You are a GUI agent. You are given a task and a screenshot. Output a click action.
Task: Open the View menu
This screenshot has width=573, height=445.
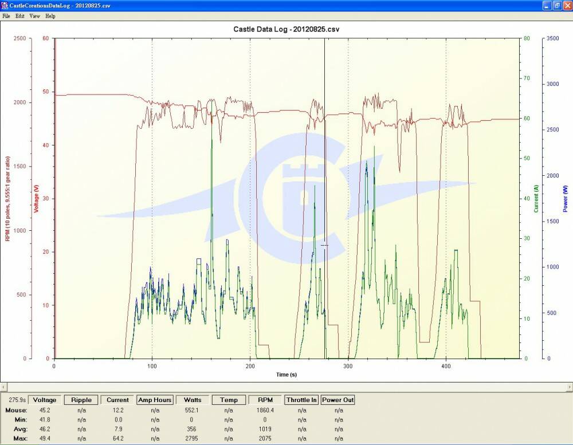coord(35,16)
